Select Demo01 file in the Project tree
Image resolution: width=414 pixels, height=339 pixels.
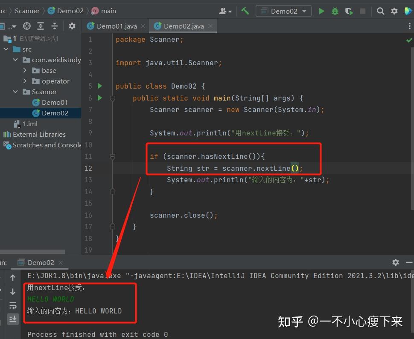pos(55,102)
